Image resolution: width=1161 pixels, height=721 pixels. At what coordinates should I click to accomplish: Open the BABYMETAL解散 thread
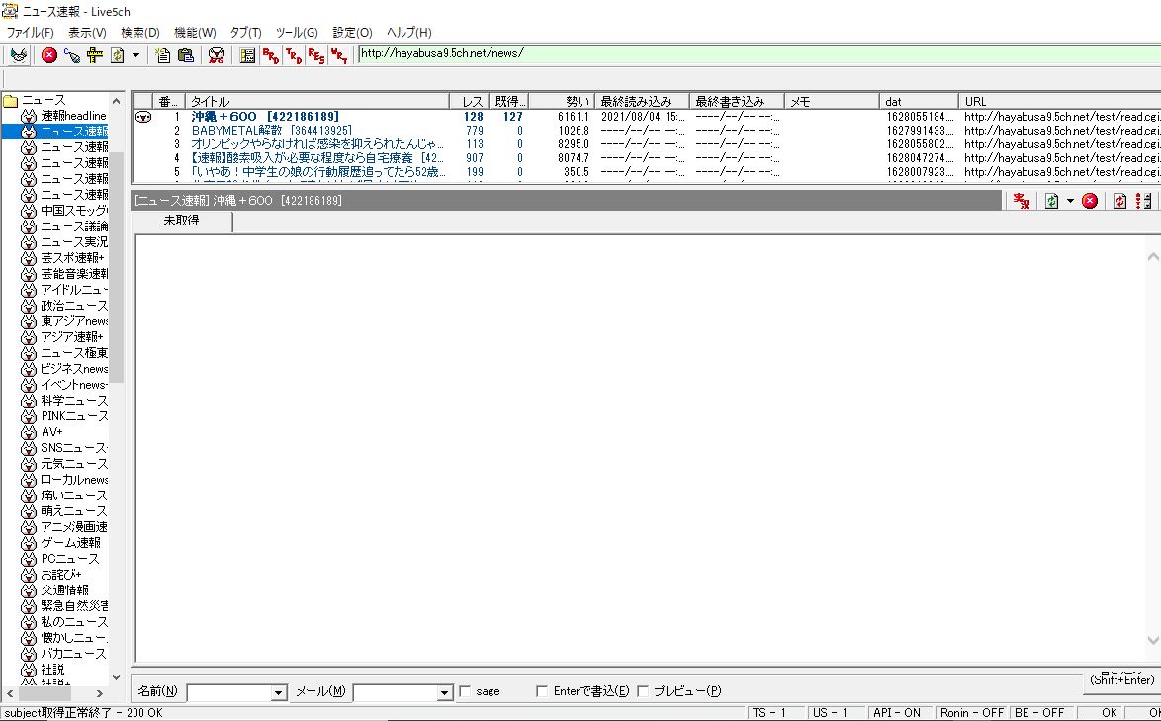(x=271, y=131)
